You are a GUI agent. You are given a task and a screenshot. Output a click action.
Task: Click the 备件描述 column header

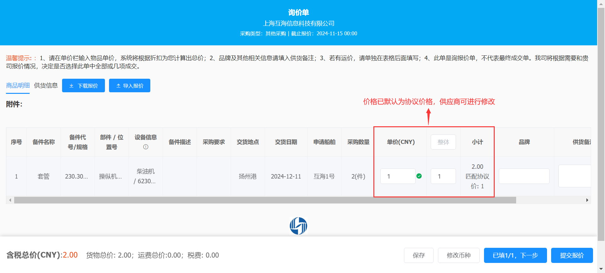click(180, 142)
